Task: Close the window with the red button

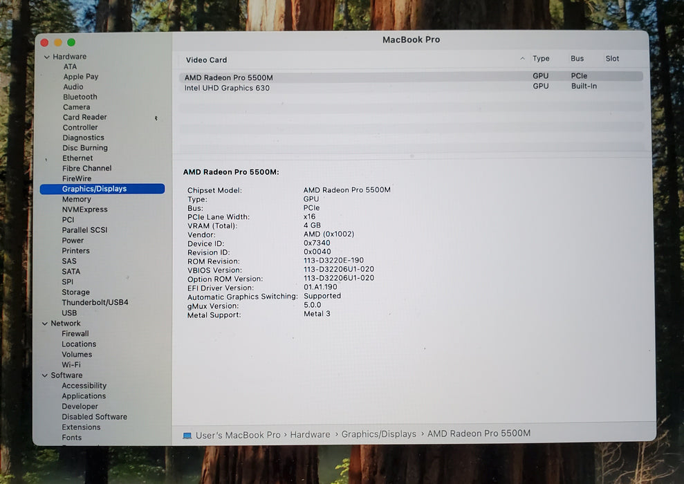Action: 44,43
